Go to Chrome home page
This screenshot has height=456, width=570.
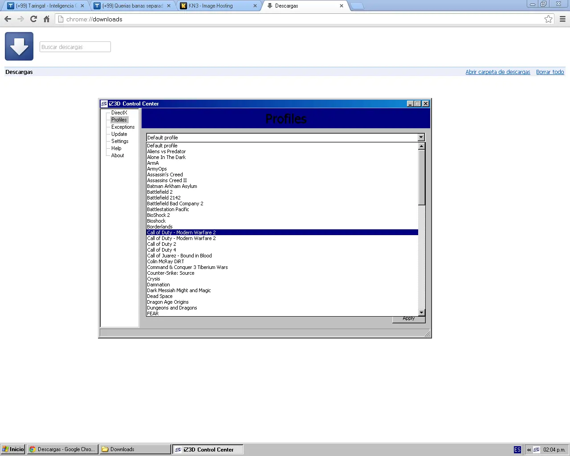46,19
